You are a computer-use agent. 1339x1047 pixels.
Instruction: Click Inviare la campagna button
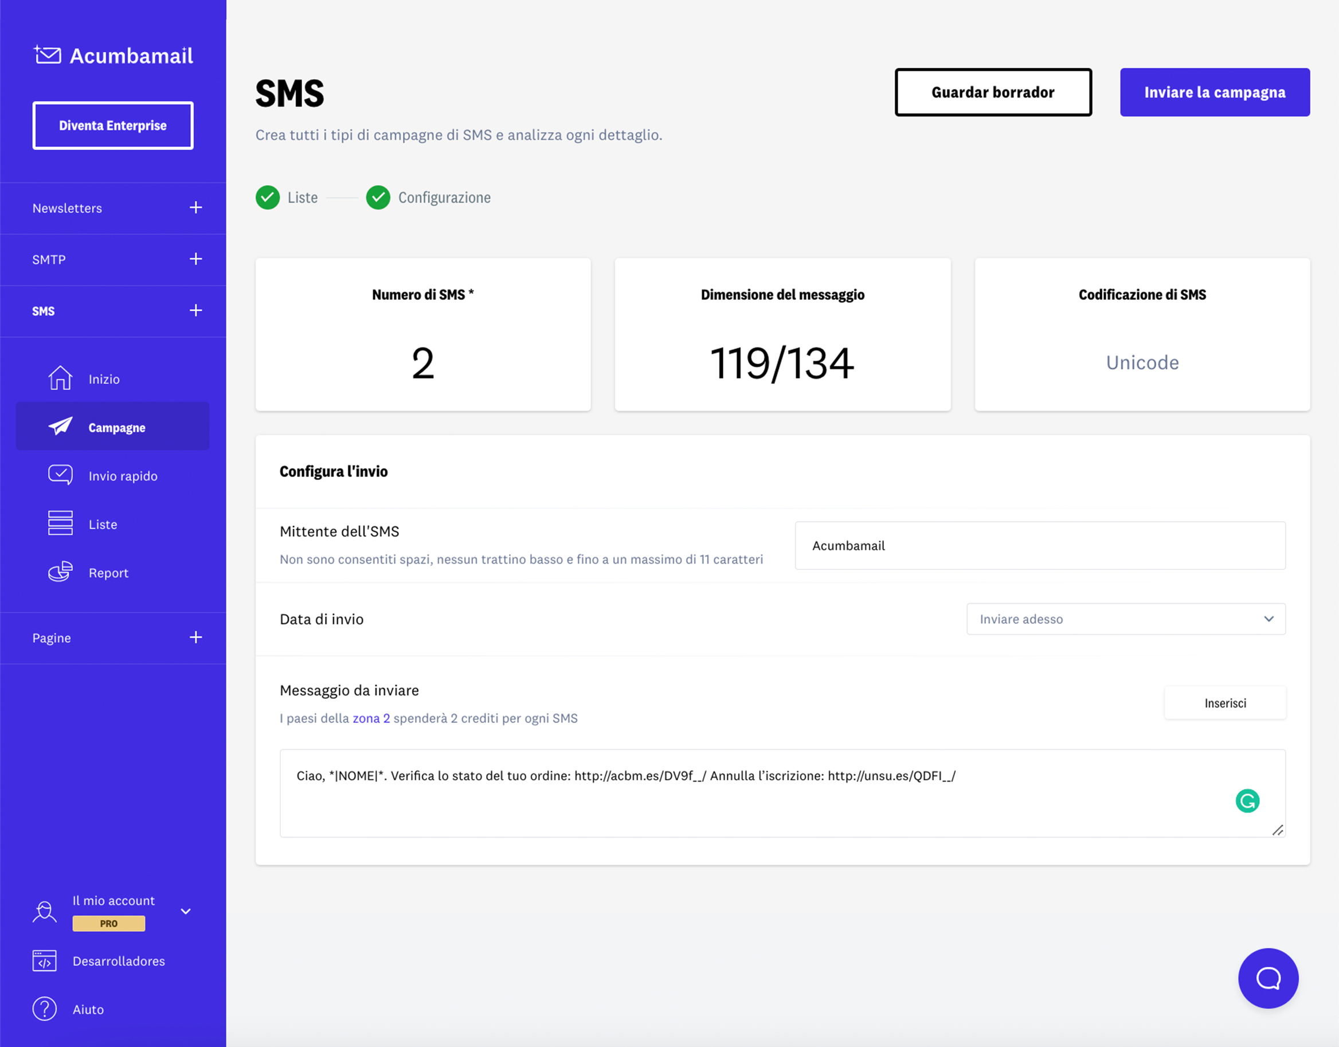(x=1214, y=92)
